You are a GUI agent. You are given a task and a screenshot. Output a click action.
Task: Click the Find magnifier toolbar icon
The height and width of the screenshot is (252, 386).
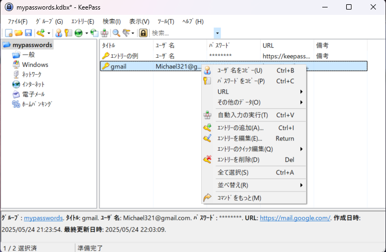coord(116,33)
